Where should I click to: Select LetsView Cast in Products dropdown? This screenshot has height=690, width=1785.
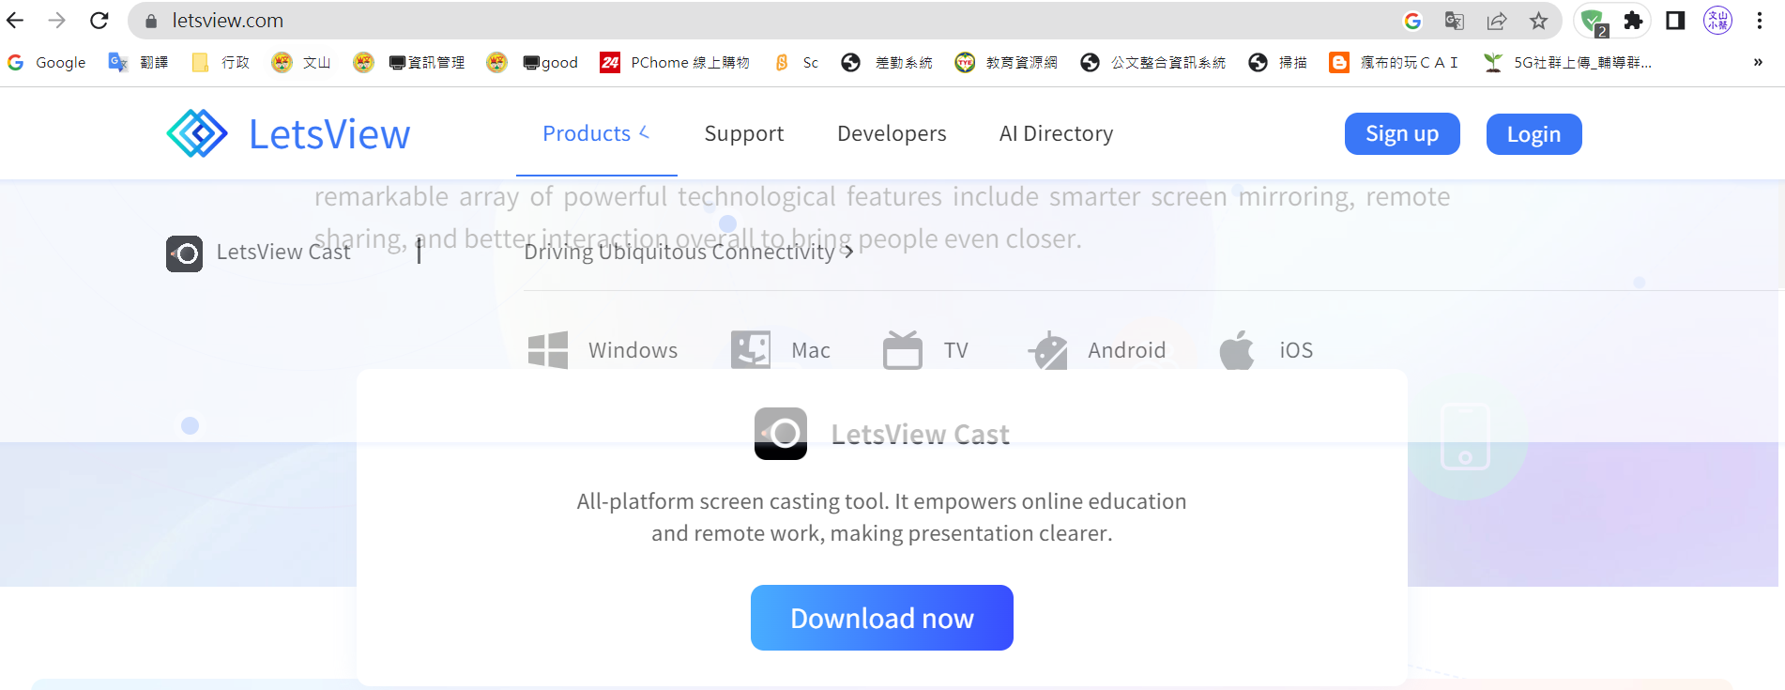click(x=283, y=252)
